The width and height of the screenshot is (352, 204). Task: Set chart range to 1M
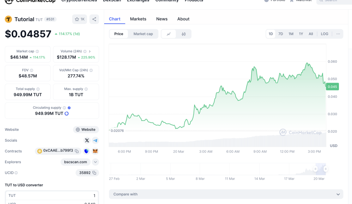pos(291,34)
